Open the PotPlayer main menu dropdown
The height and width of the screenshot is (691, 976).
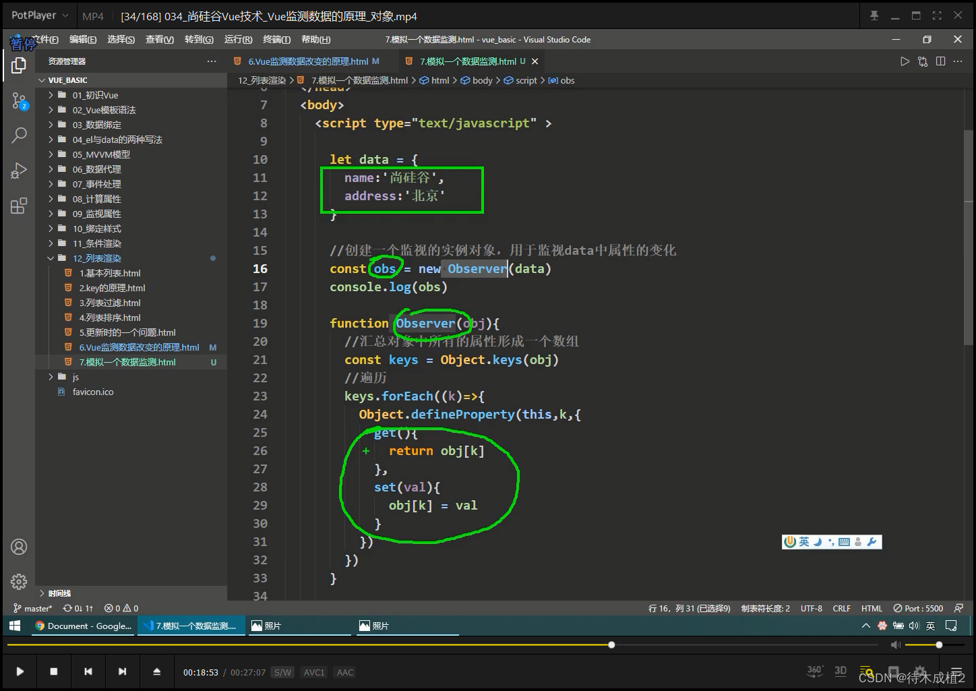[40, 15]
